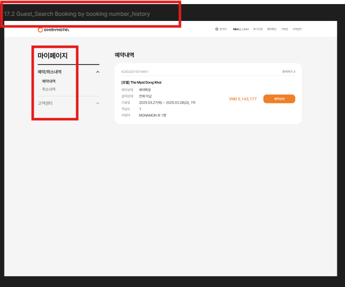Expand the 고객센터 sidebar chevron
This screenshot has height=287, width=345.
pos(98,103)
